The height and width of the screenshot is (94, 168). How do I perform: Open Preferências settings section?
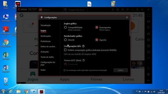point(45,41)
